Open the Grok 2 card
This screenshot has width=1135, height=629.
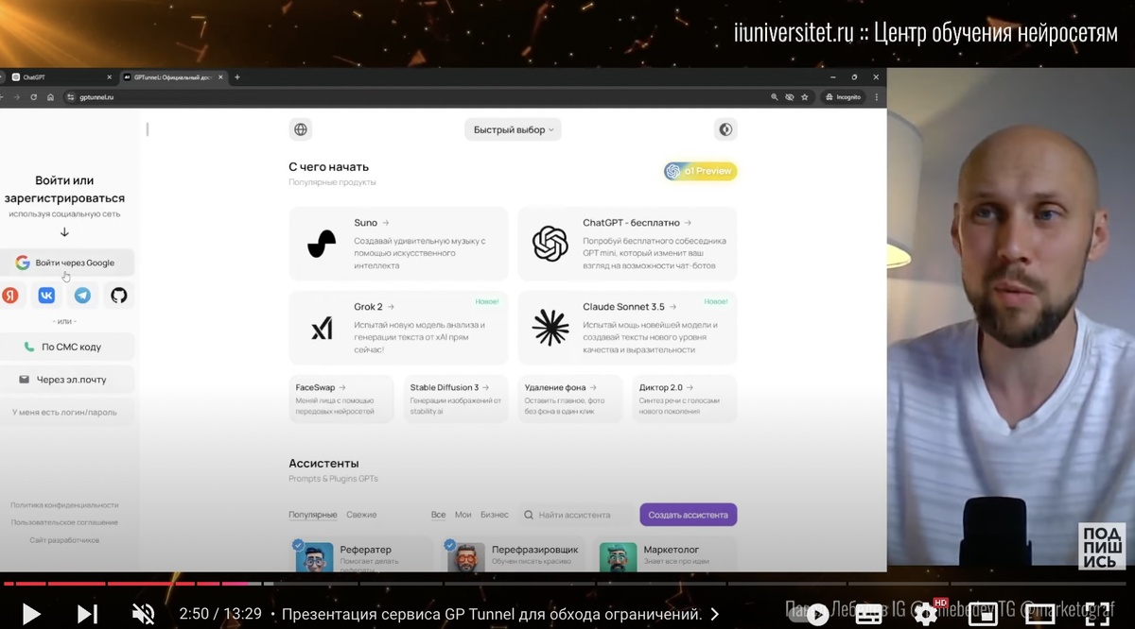click(x=398, y=328)
